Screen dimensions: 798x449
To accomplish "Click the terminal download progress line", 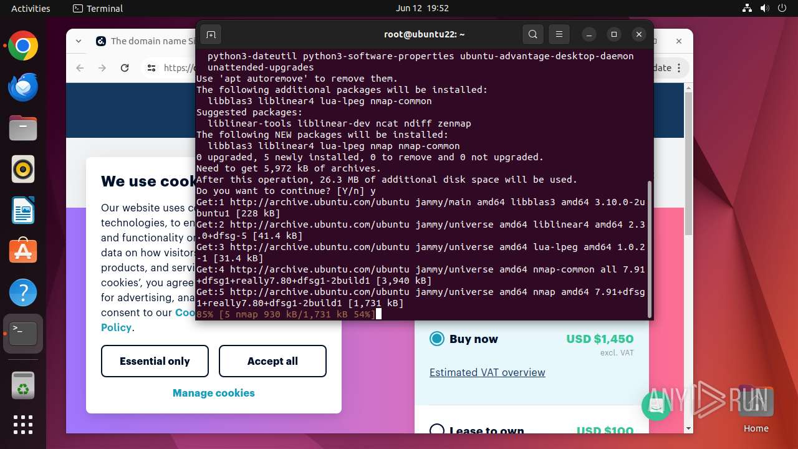I will (x=286, y=314).
